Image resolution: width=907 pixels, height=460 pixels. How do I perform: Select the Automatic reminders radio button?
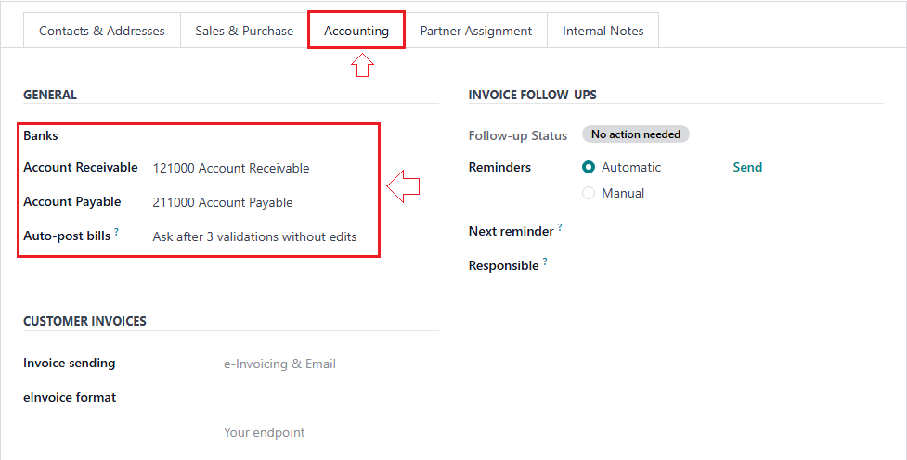[589, 167]
